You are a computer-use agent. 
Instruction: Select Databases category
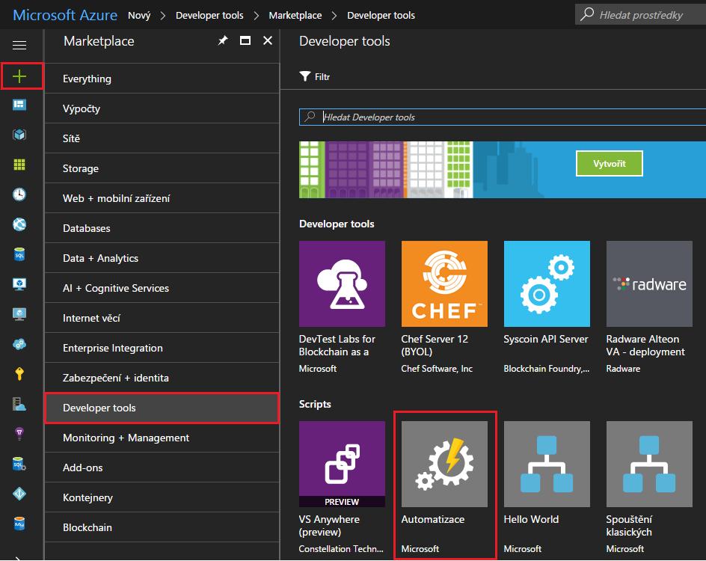(x=162, y=228)
